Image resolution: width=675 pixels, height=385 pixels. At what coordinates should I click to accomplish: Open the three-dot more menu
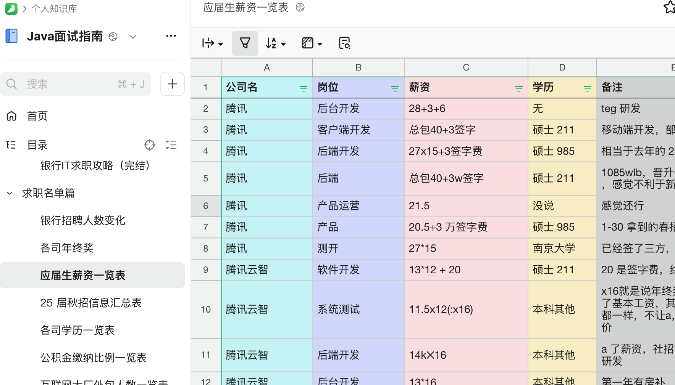click(x=171, y=36)
